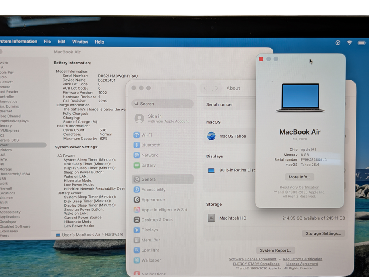Open the System Information app menu
Viewport: 369px width, 277px height.
(18, 41)
